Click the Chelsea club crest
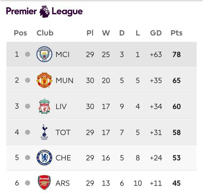The height and width of the screenshot is (194, 203). pyautogui.click(x=44, y=158)
